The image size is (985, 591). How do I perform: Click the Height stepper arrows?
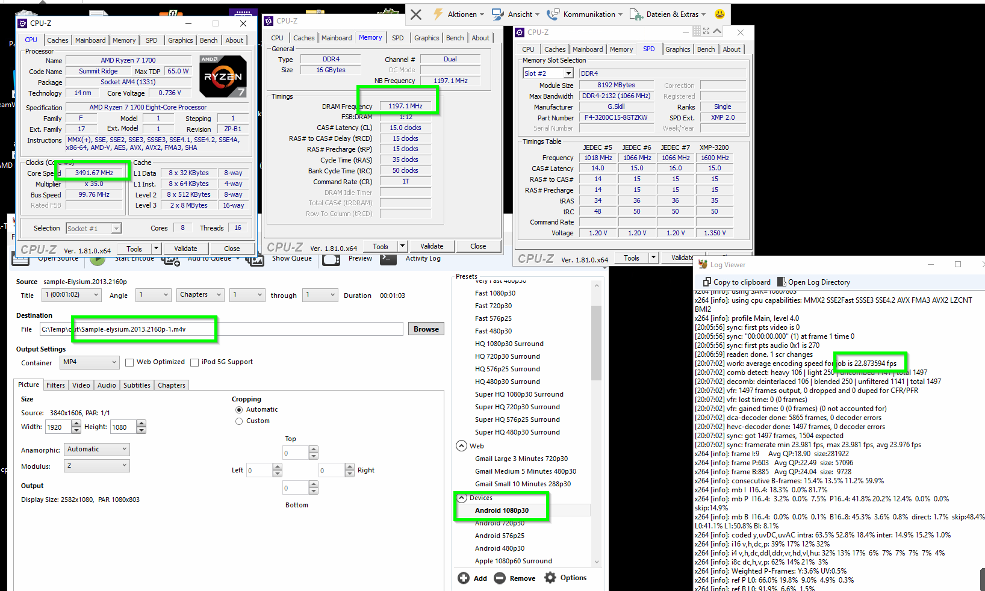pos(141,427)
